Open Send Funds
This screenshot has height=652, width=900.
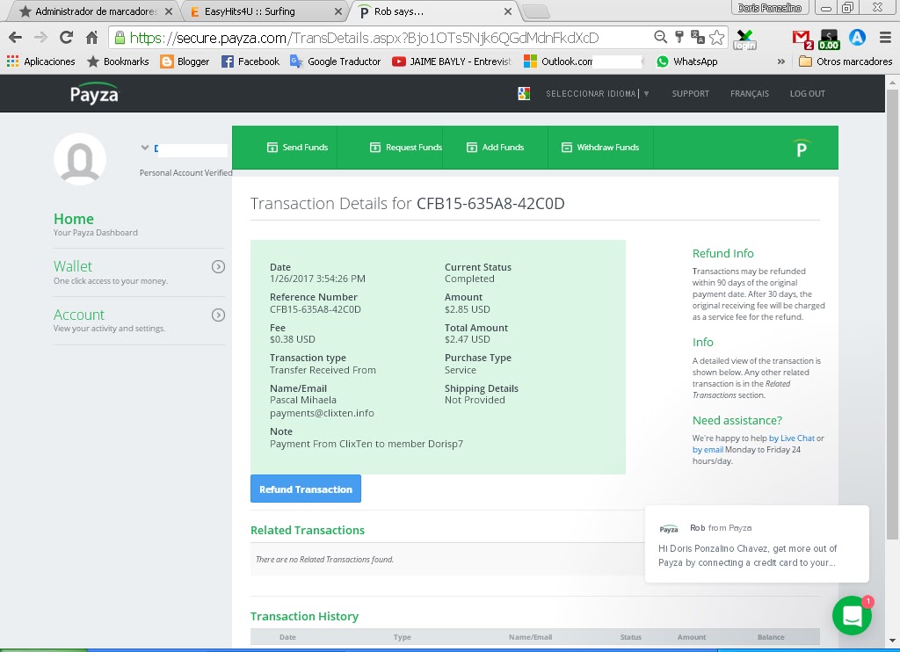point(297,148)
